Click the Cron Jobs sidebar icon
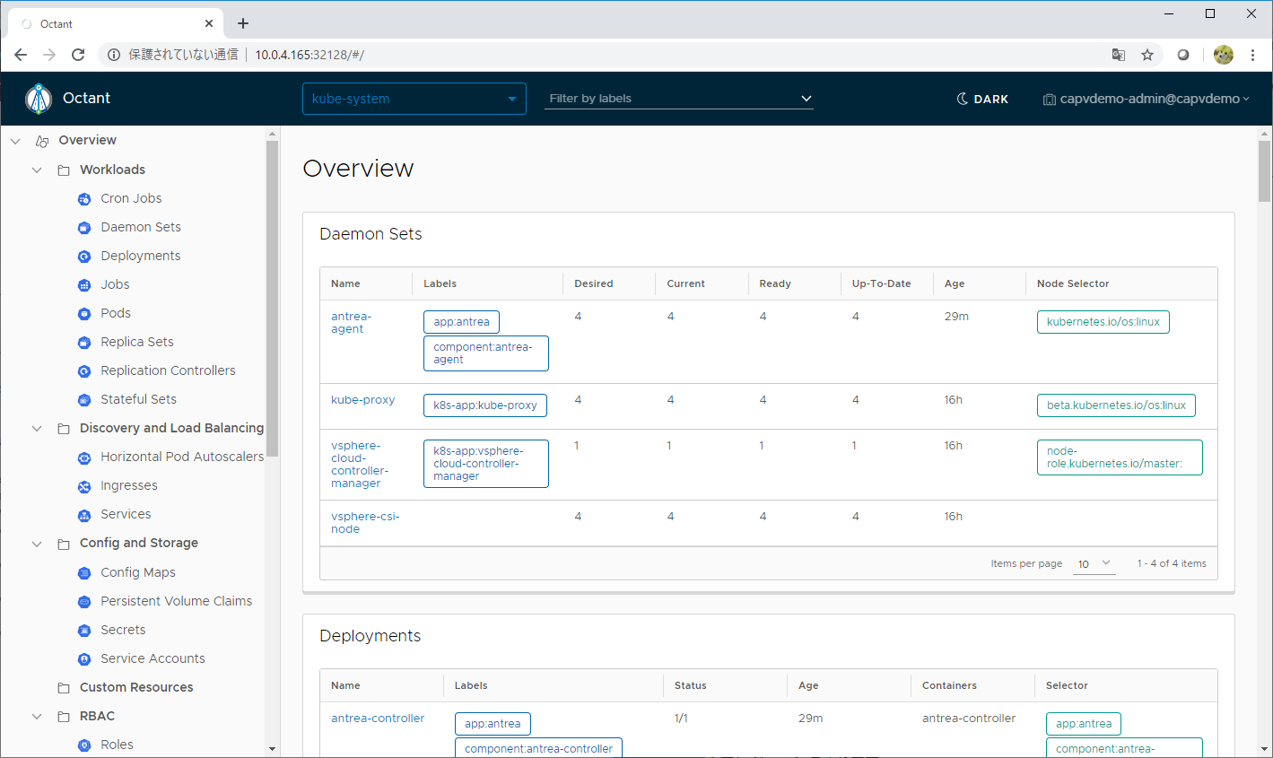The width and height of the screenshot is (1273, 758). [84, 199]
